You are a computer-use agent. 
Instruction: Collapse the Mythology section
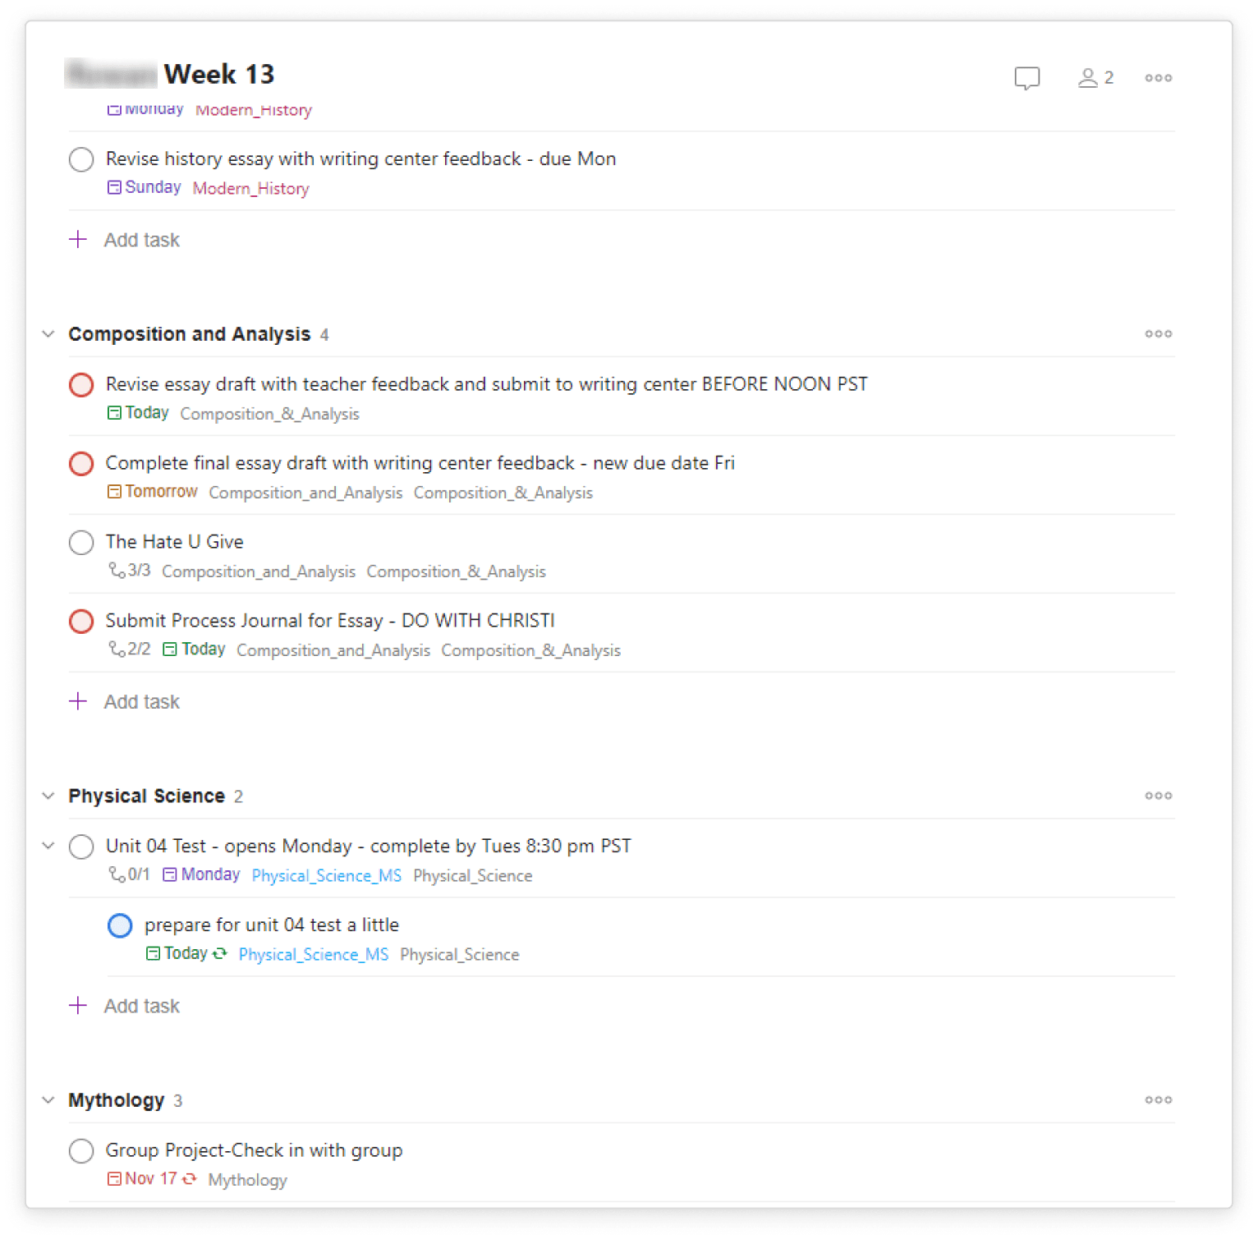(48, 1100)
